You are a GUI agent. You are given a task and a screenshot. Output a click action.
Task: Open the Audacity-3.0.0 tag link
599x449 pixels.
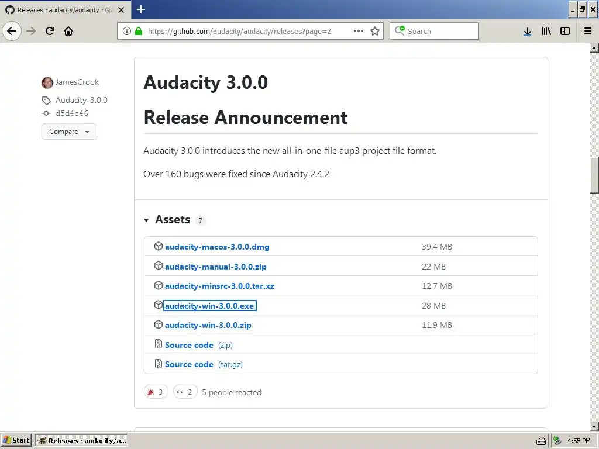81,100
